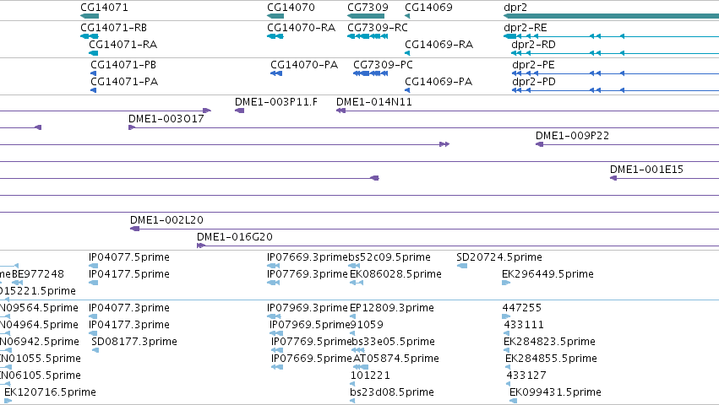Viewport: 719px width, 405px height.
Task: Click the teal CG14070 gene arrow glyph
Action: click(x=275, y=16)
